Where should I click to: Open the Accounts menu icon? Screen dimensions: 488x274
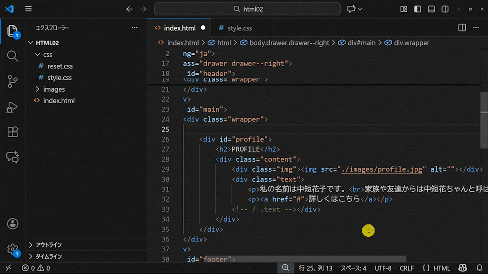coord(12,224)
